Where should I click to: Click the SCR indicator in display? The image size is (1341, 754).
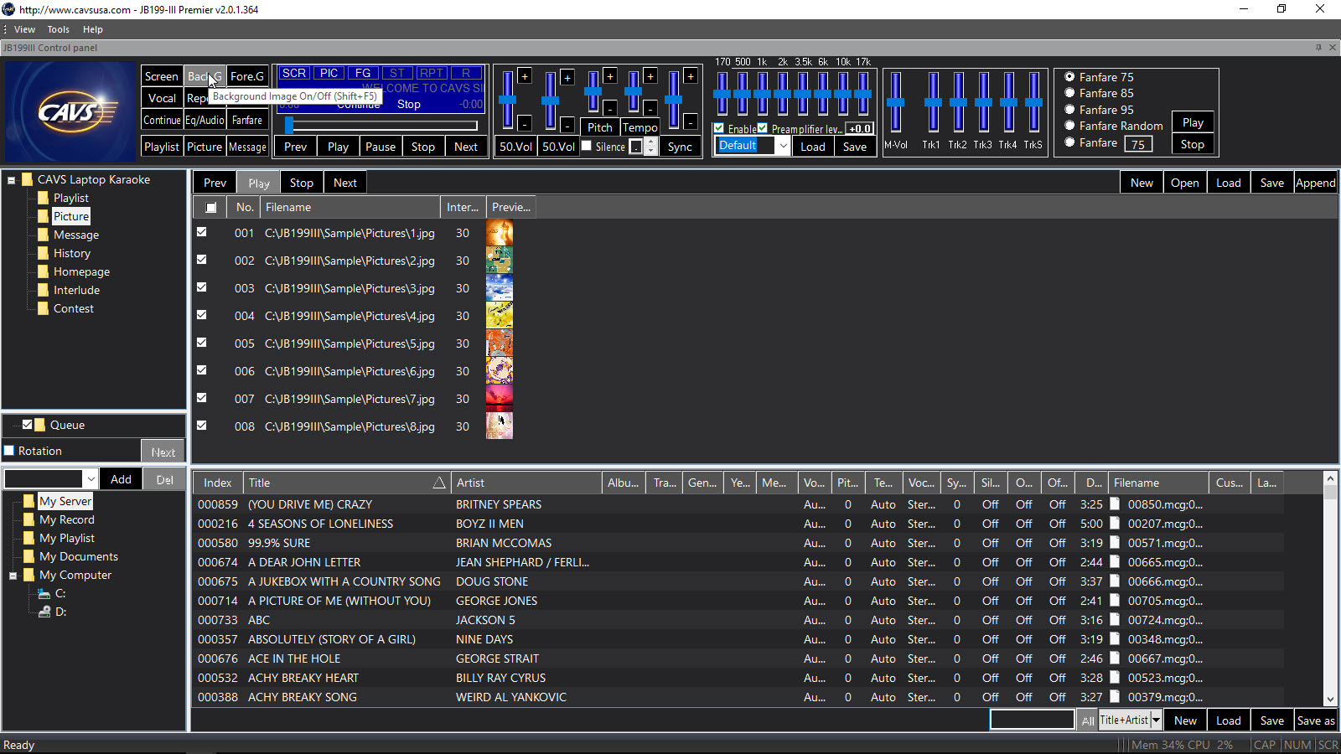click(x=293, y=74)
